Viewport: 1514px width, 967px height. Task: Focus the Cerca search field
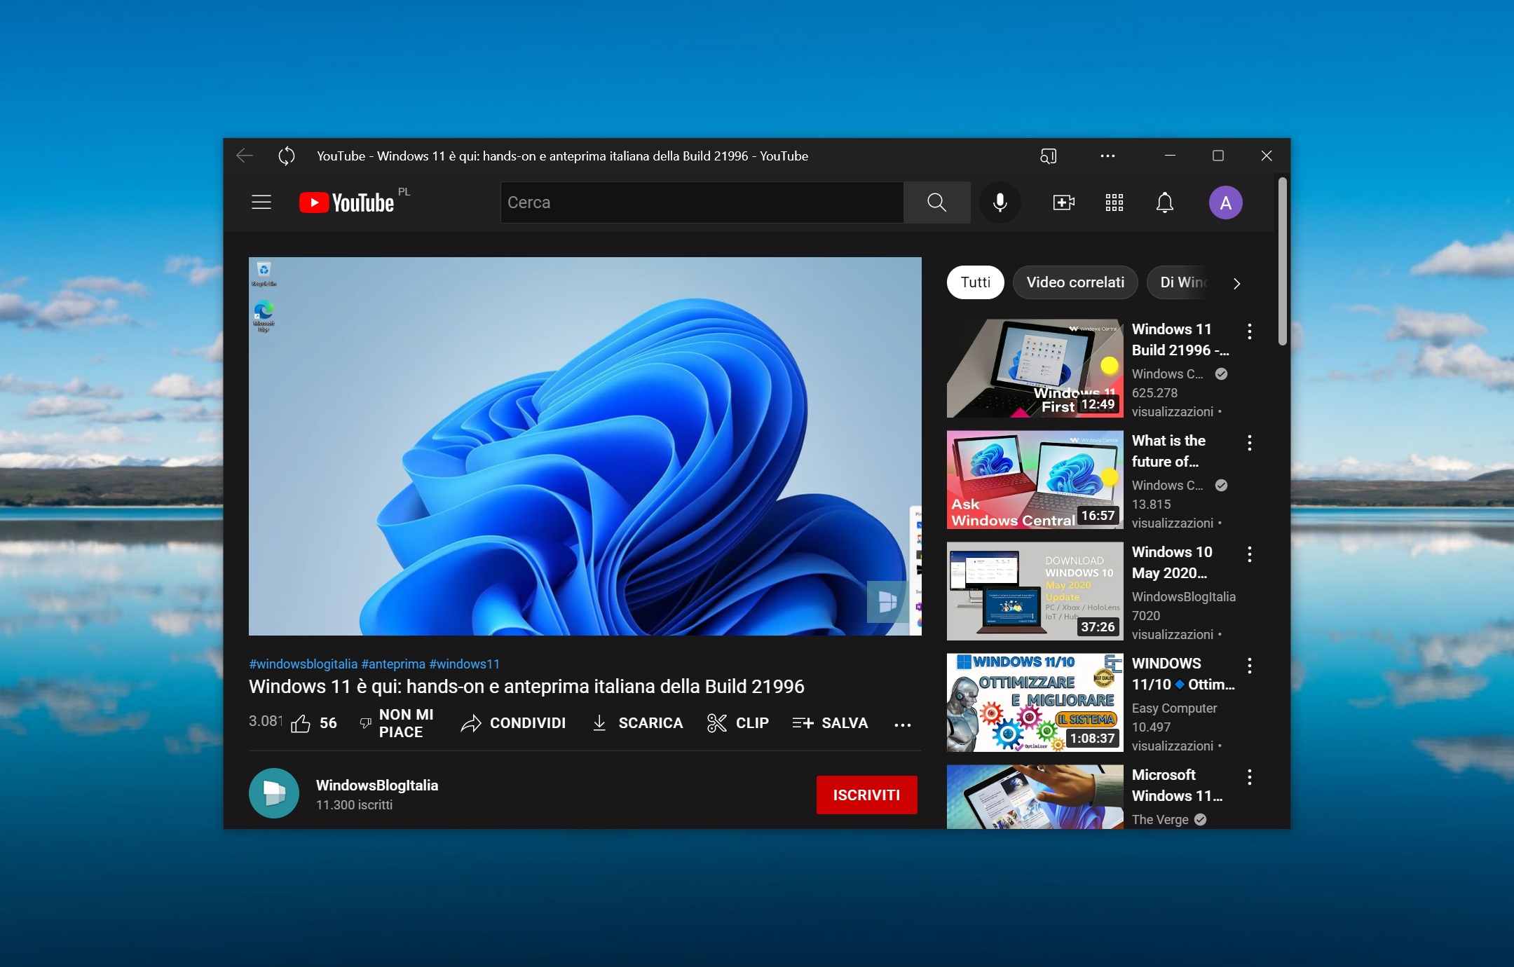click(702, 203)
